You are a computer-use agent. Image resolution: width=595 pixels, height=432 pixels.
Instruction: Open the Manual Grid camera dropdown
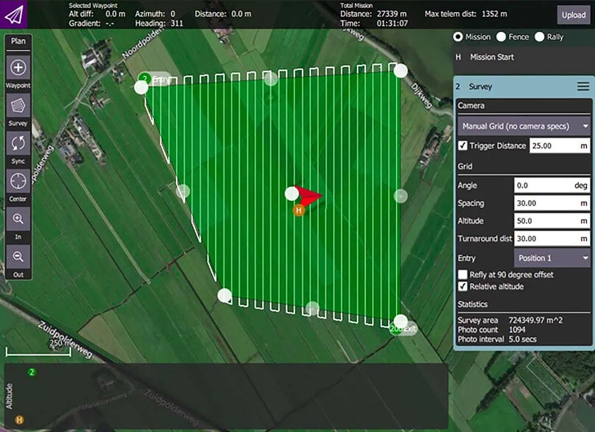[523, 126]
